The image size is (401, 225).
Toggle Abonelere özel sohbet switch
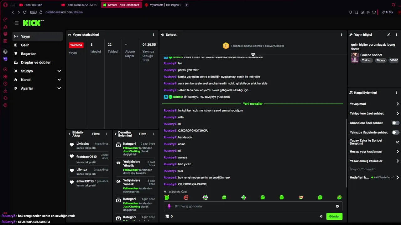click(x=396, y=123)
